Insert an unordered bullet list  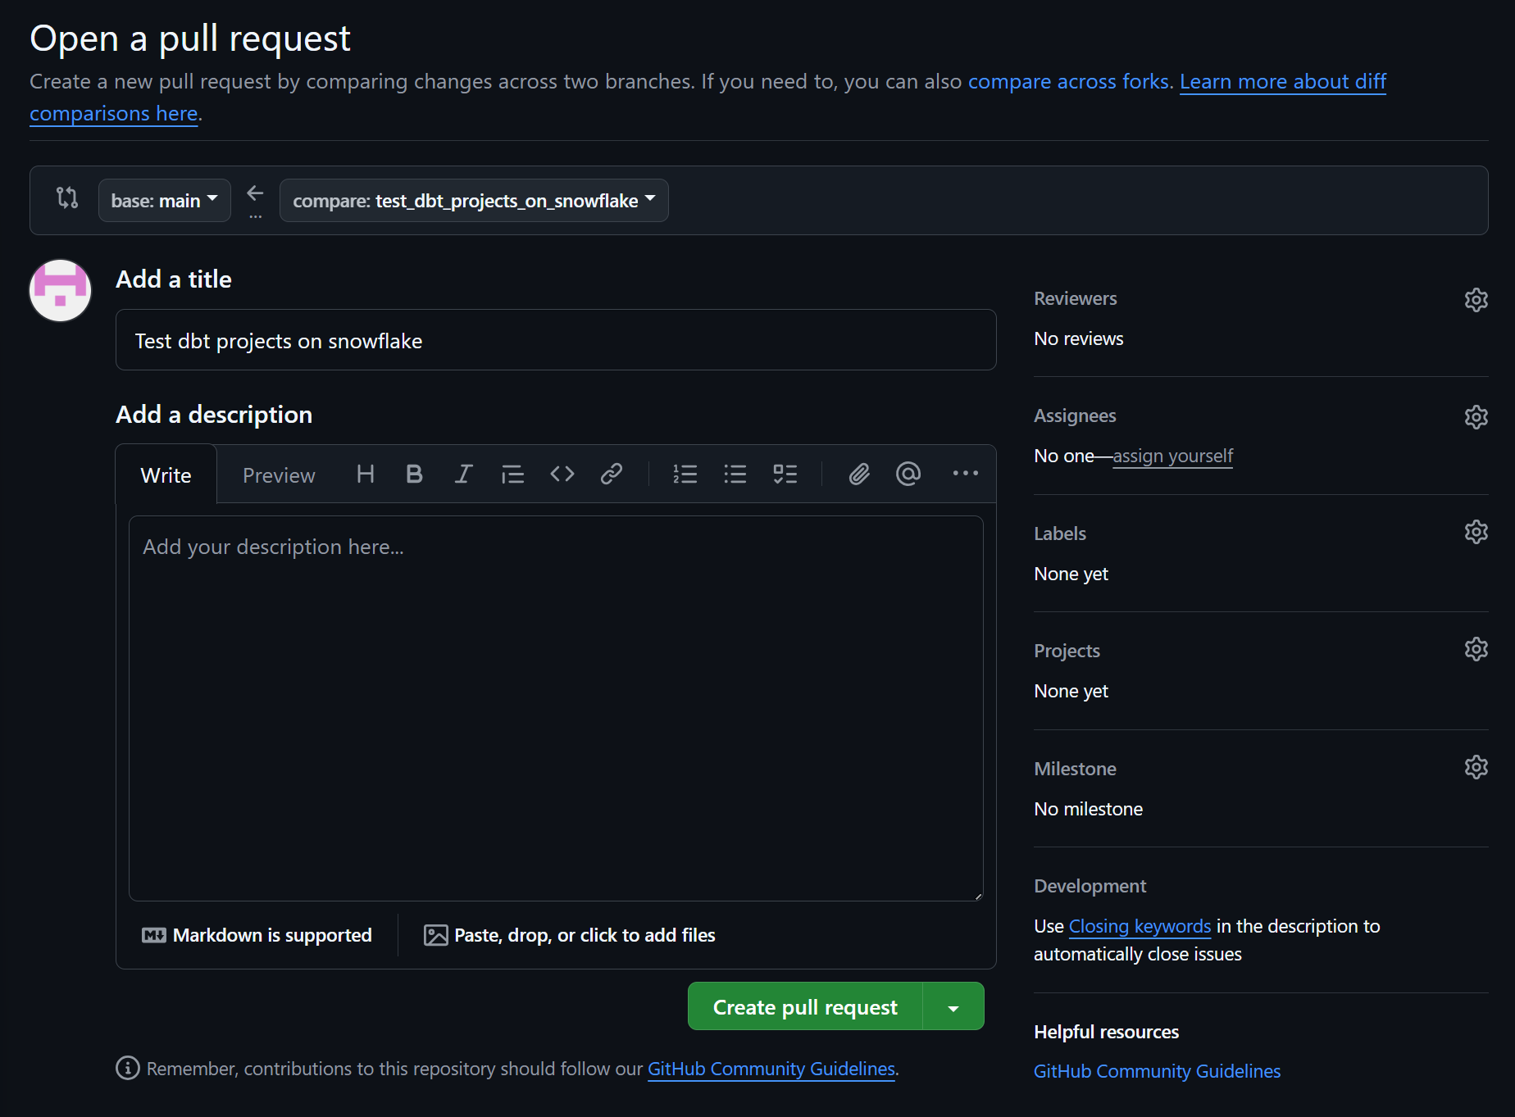(x=735, y=474)
